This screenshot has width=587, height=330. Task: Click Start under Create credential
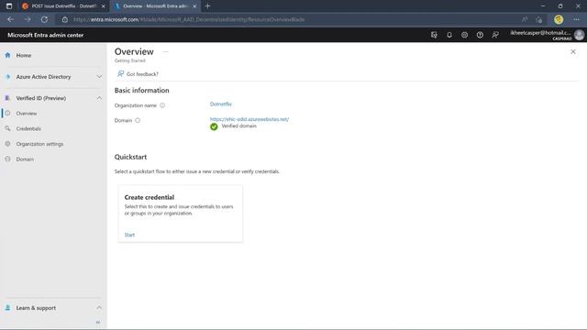(x=129, y=235)
